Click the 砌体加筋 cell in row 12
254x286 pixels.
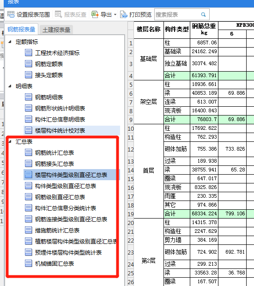pos(176,149)
